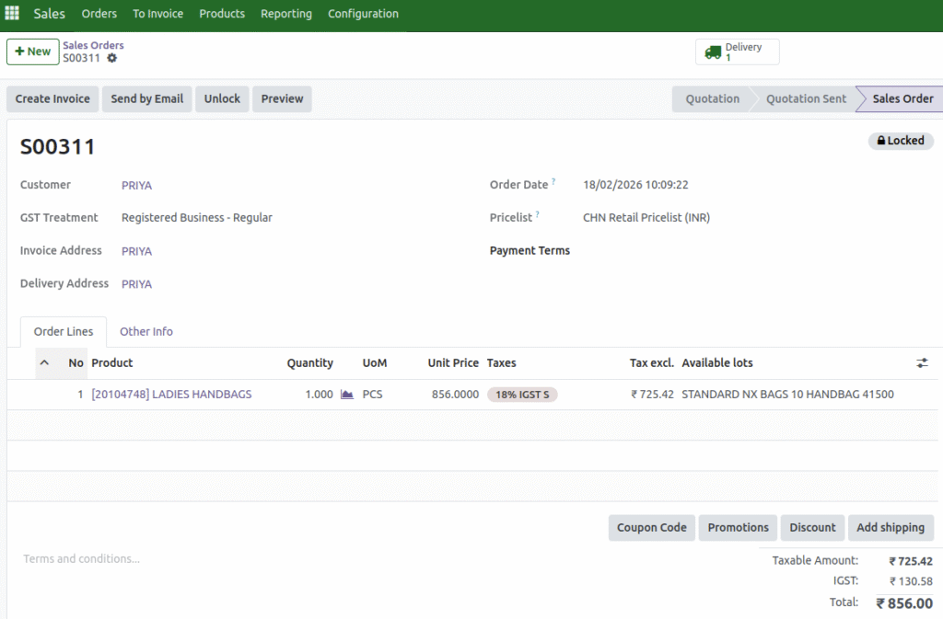The width and height of the screenshot is (943, 619).
Task: Click the 18% IGST S tax tag
Action: point(522,394)
